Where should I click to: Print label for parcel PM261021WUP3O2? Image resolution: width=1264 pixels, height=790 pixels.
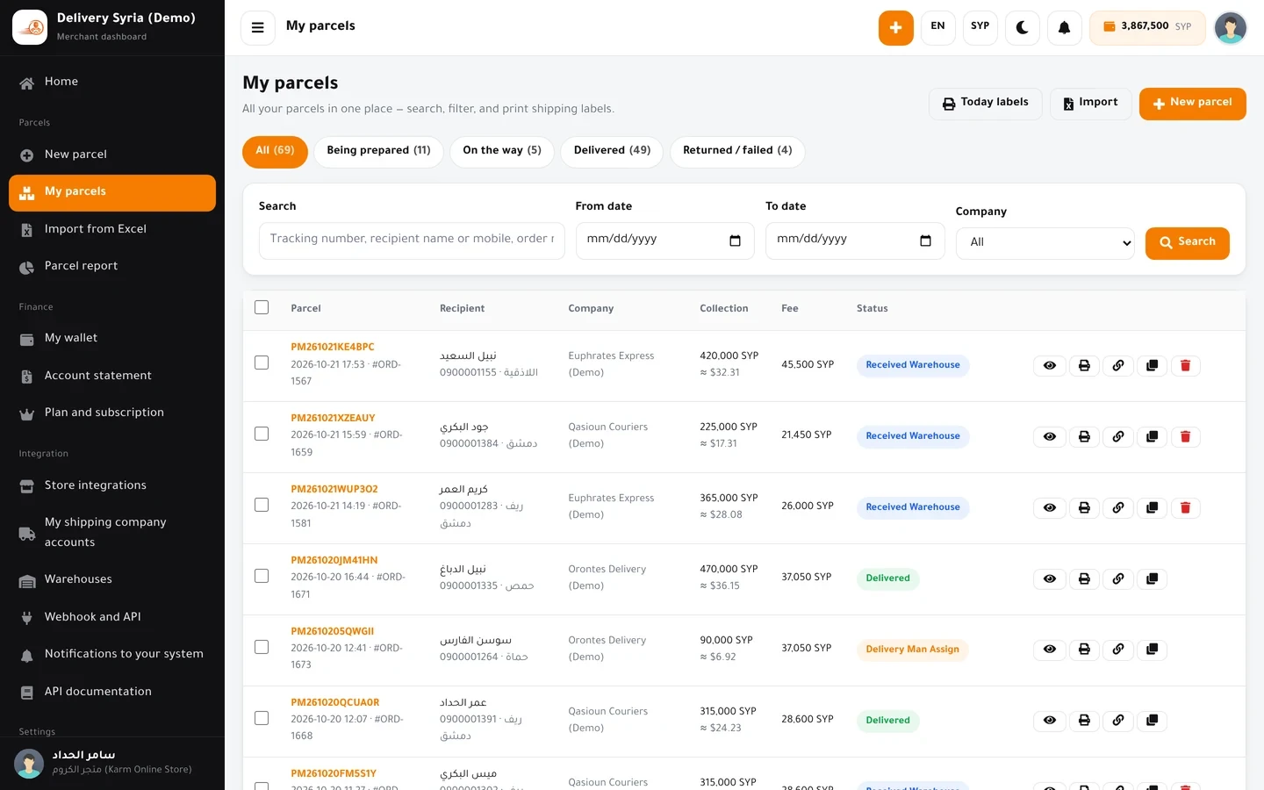[1084, 507]
